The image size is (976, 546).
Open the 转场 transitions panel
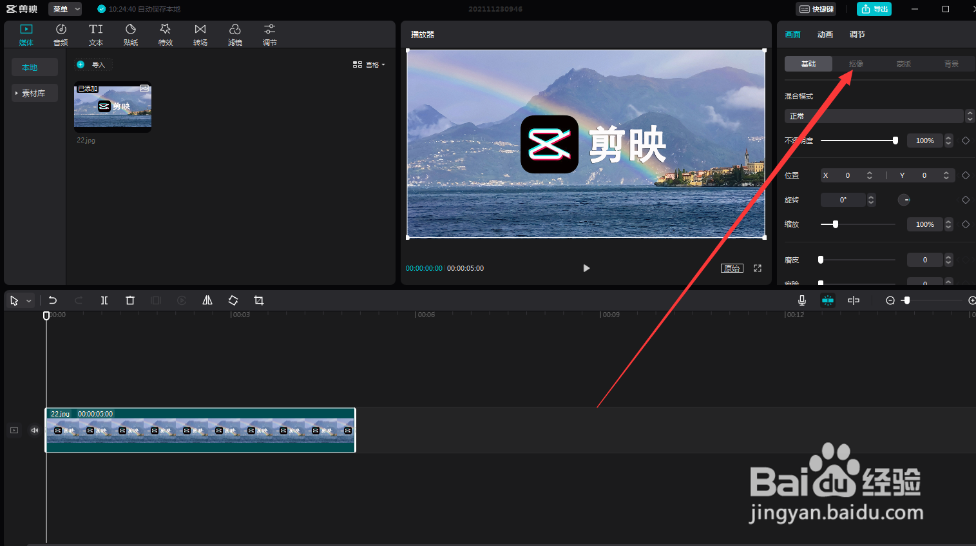click(200, 35)
